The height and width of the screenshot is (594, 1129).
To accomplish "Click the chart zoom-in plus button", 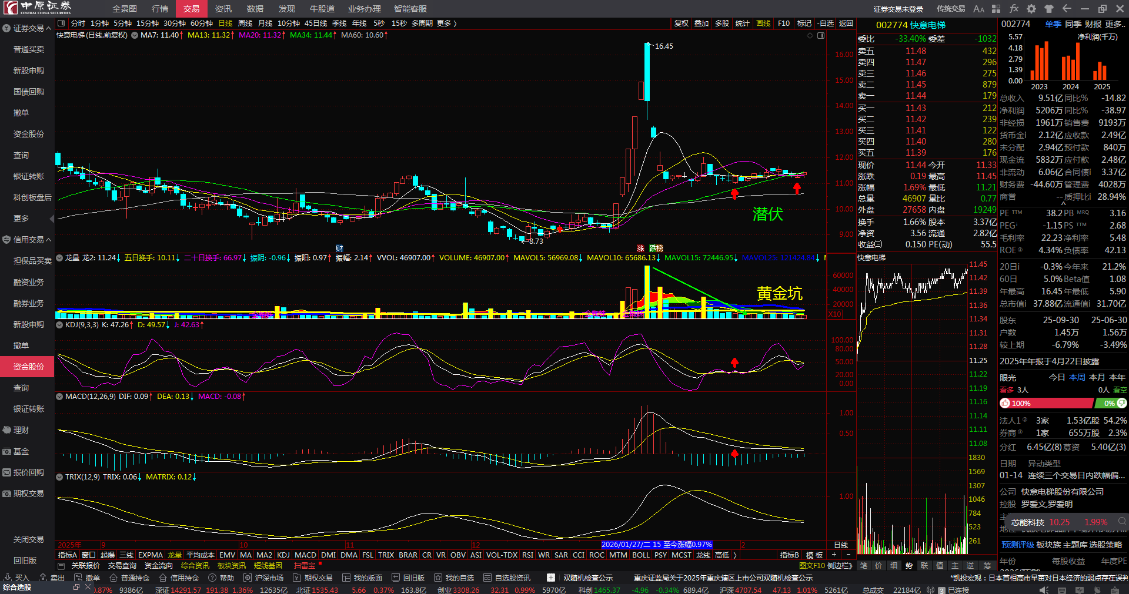I will tap(834, 555).
